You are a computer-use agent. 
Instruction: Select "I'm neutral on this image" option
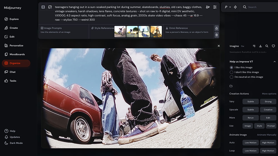coord(232,77)
